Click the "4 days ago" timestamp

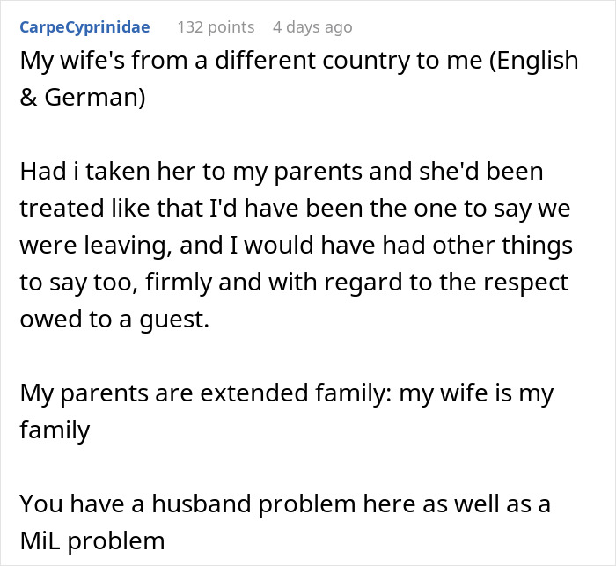tap(312, 27)
